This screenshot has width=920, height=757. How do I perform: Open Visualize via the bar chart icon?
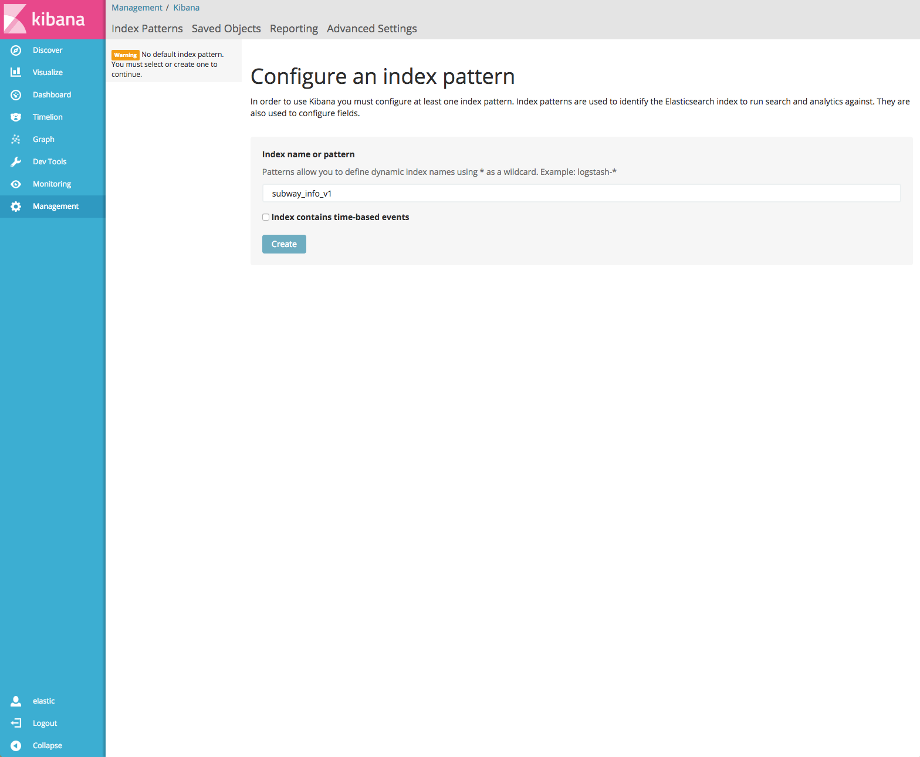click(x=16, y=72)
